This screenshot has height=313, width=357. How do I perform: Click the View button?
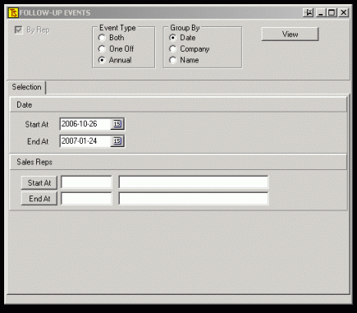pos(290,35)
